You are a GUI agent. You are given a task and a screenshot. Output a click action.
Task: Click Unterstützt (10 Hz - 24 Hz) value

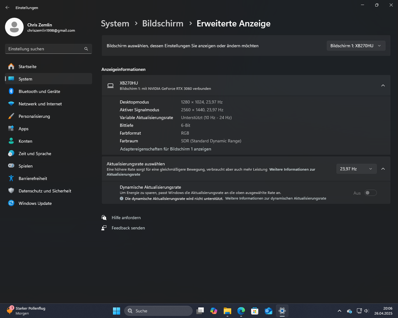coord(206,118)
